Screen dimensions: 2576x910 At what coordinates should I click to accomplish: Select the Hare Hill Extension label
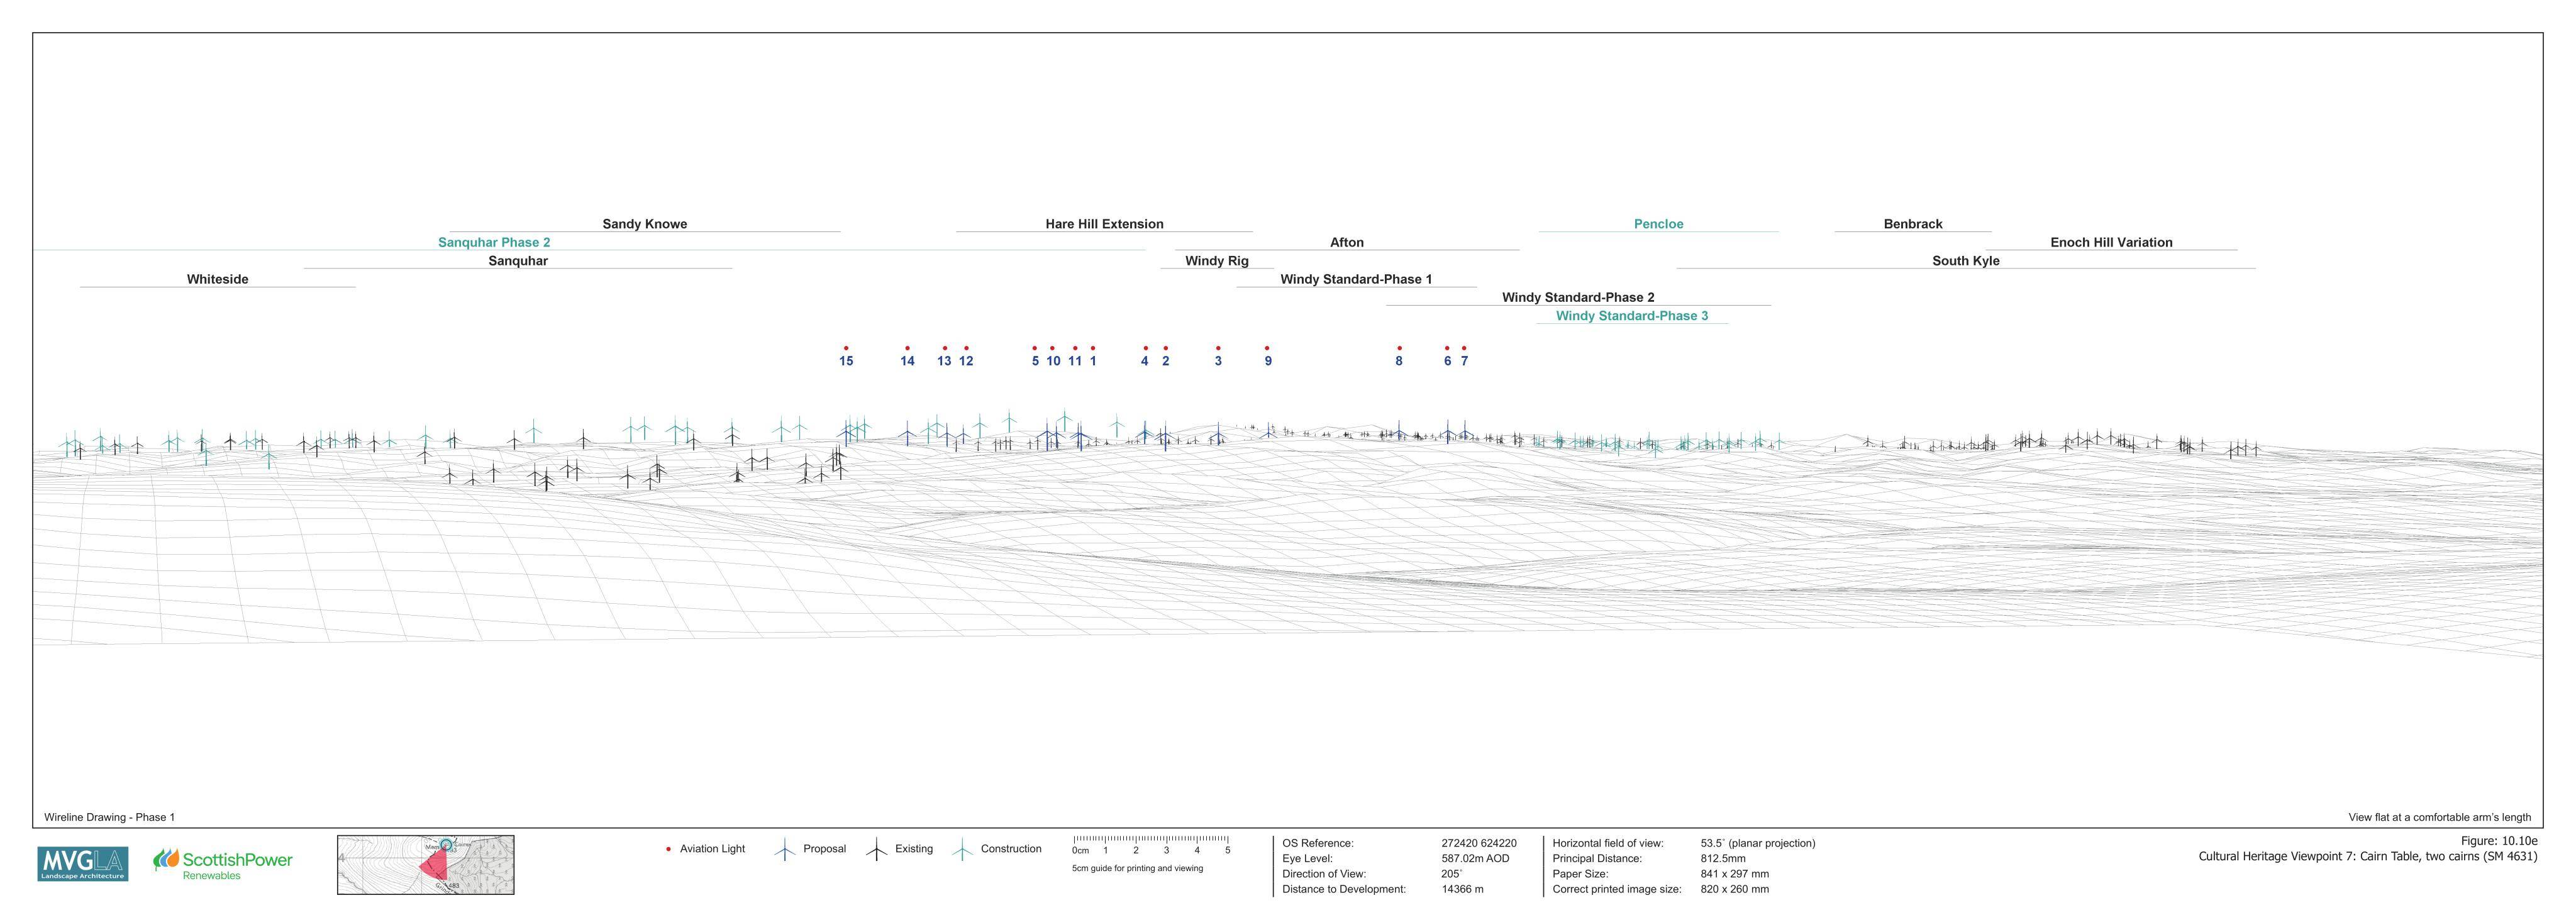coord(1105,224)
